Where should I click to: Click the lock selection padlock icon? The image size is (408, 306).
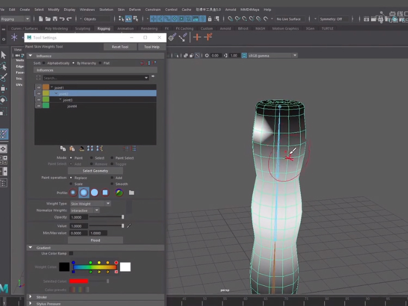[210, 18]
